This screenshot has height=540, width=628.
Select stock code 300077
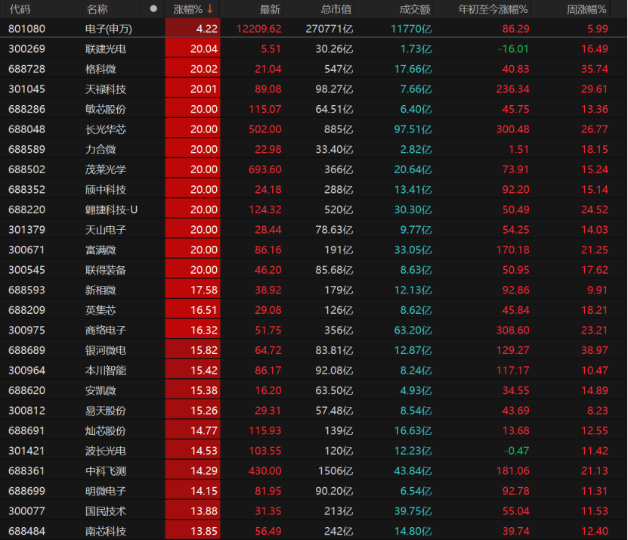(27, 511)
